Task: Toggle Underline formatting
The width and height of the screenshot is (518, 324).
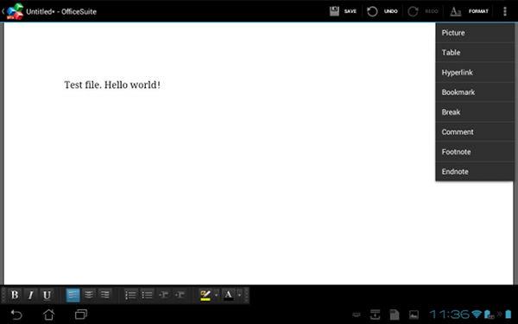Action: (47, 295)
